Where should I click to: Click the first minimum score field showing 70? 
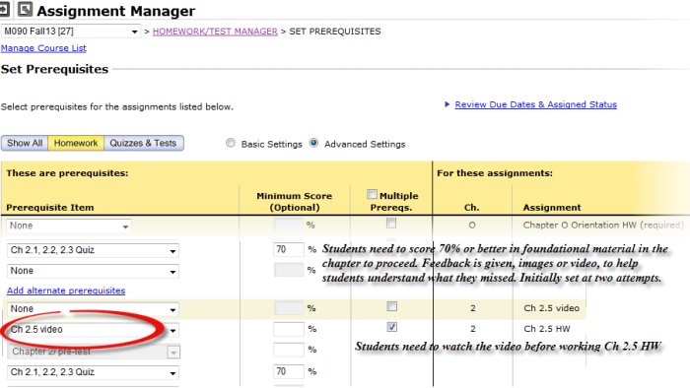coord(288,249)
